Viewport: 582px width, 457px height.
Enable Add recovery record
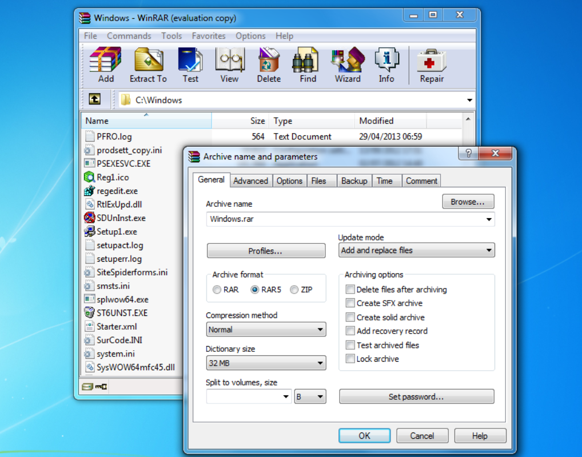pyautogui.click(x=350, y=331)
